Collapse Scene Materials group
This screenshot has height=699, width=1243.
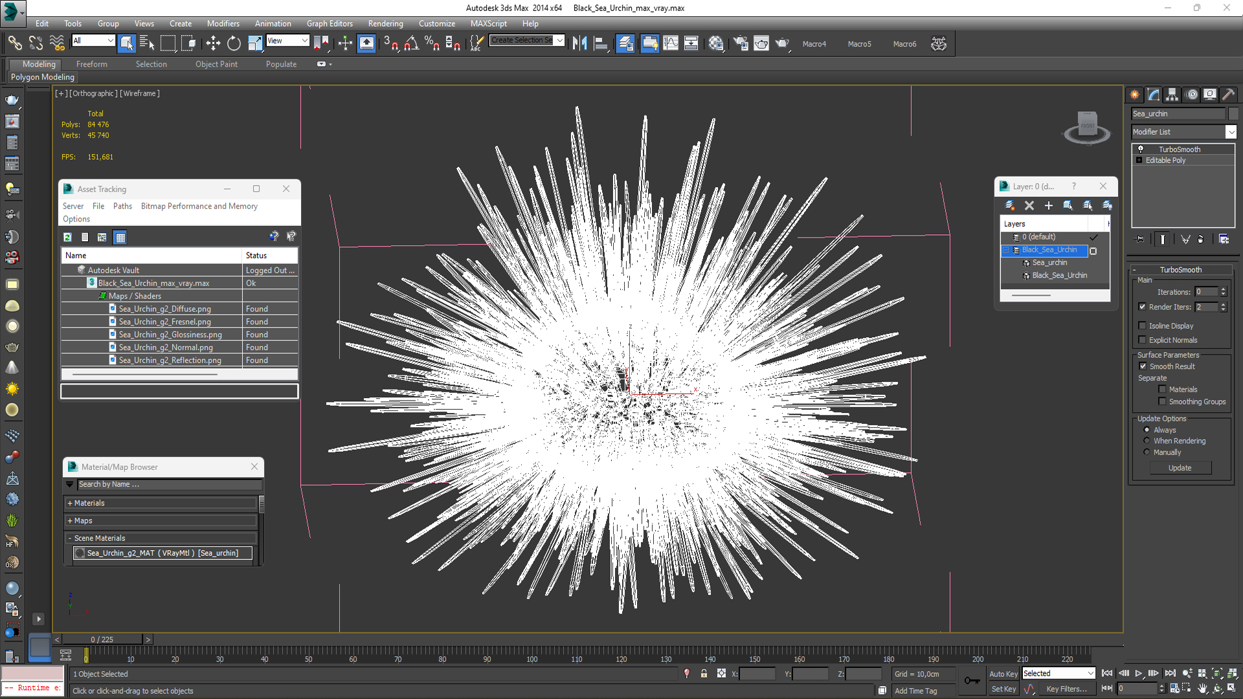click(162, 538)
